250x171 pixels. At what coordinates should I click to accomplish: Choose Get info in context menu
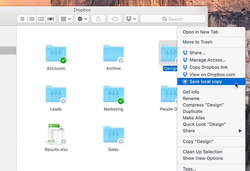[211, 92]
